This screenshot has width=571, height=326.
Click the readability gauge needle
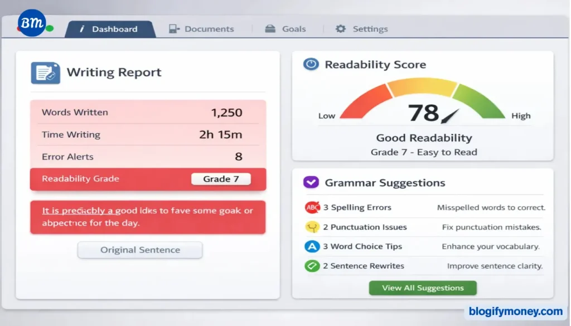[x=450, y=116]
